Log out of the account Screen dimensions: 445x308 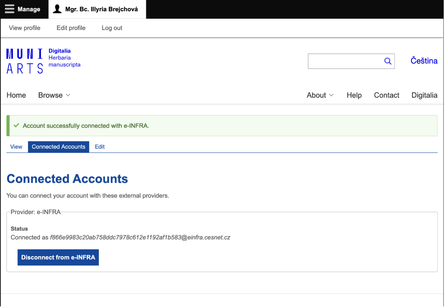pyautogui.click(x=112, y=28)
